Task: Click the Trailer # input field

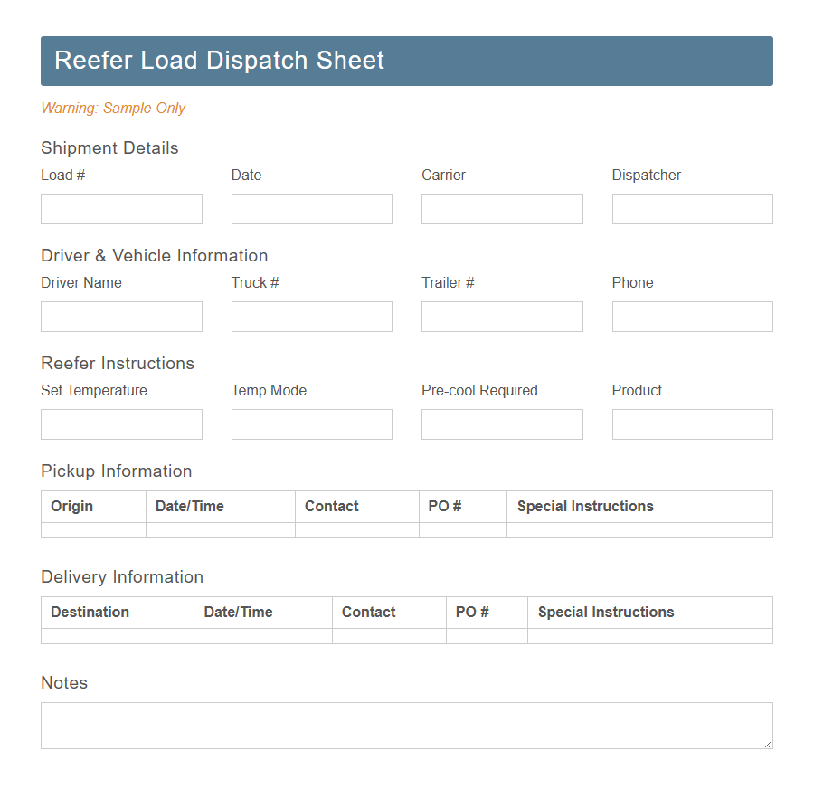Action: click(x=502, y=317)
